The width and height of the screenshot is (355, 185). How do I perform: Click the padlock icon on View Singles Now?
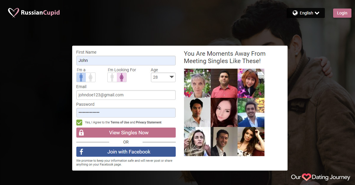point(81,133)
